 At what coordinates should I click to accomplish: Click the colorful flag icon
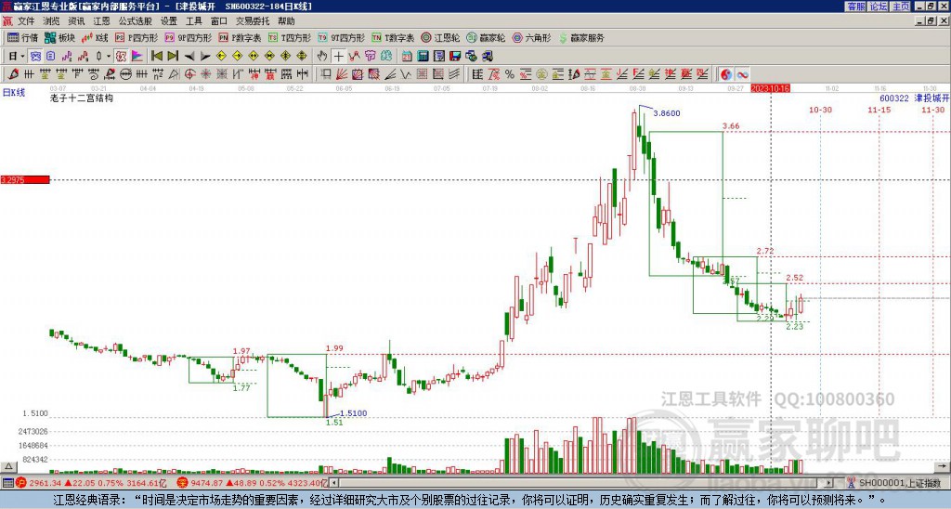pos(137,56)
